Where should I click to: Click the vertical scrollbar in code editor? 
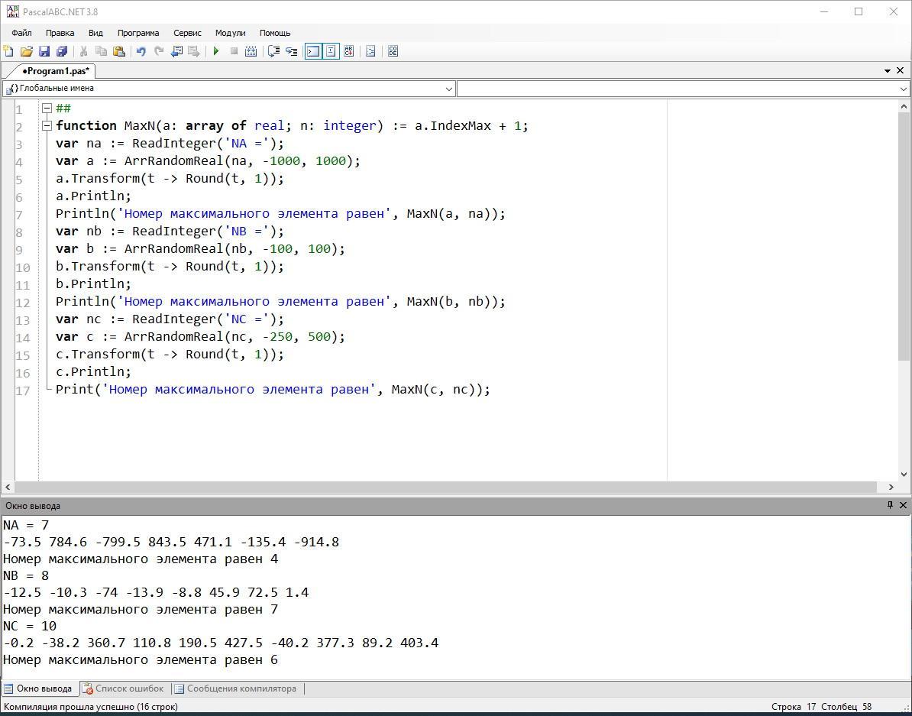(x=903, y=229)
